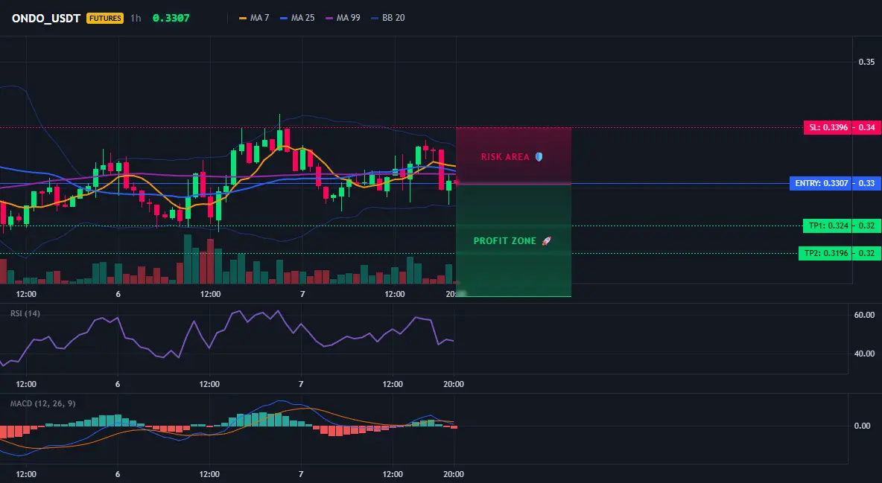Toggle the MA 25 legend entry
Image resolution: width=882 pixels, height=483 pixels.
point(297,18)
